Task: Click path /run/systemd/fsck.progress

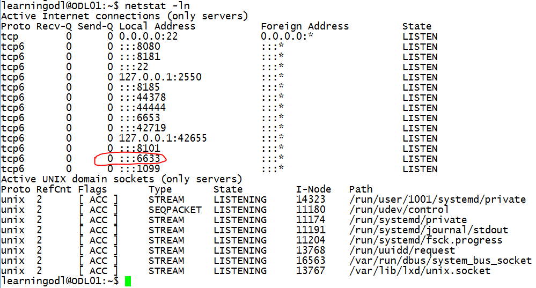Action: click(425, 240)
